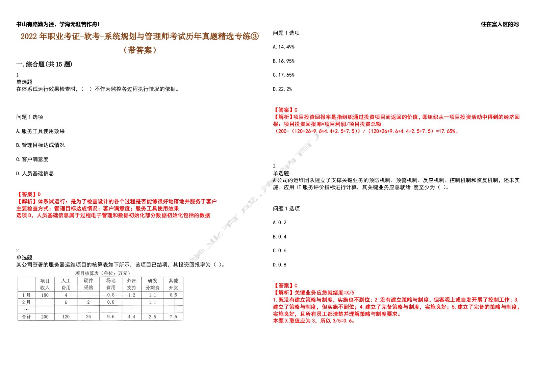Viewport: 536px width, 379px height.
Task: Select option 'C.0.6'
Action: [280, 251]
